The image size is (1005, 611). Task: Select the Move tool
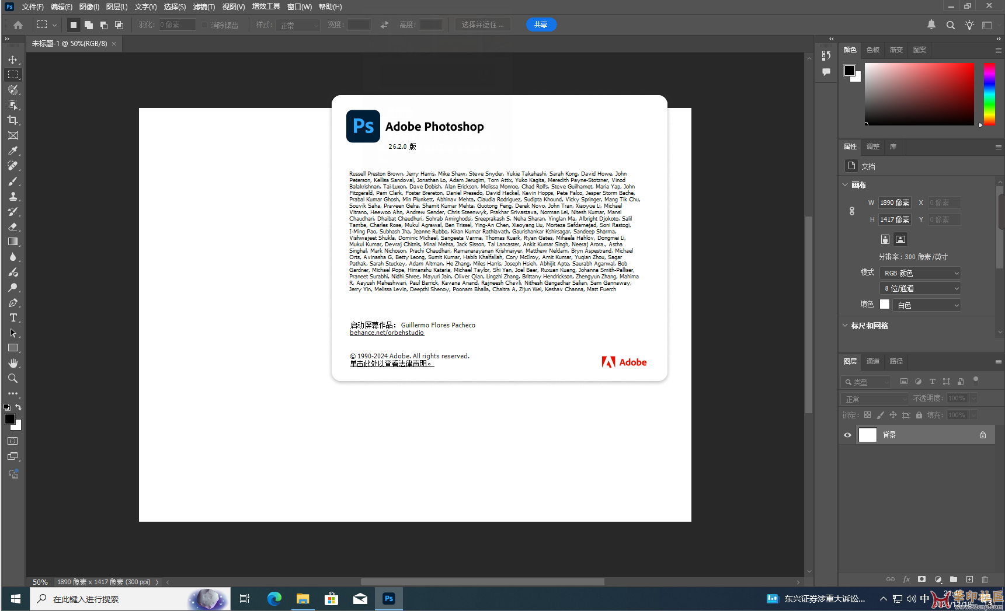(13, 60)
